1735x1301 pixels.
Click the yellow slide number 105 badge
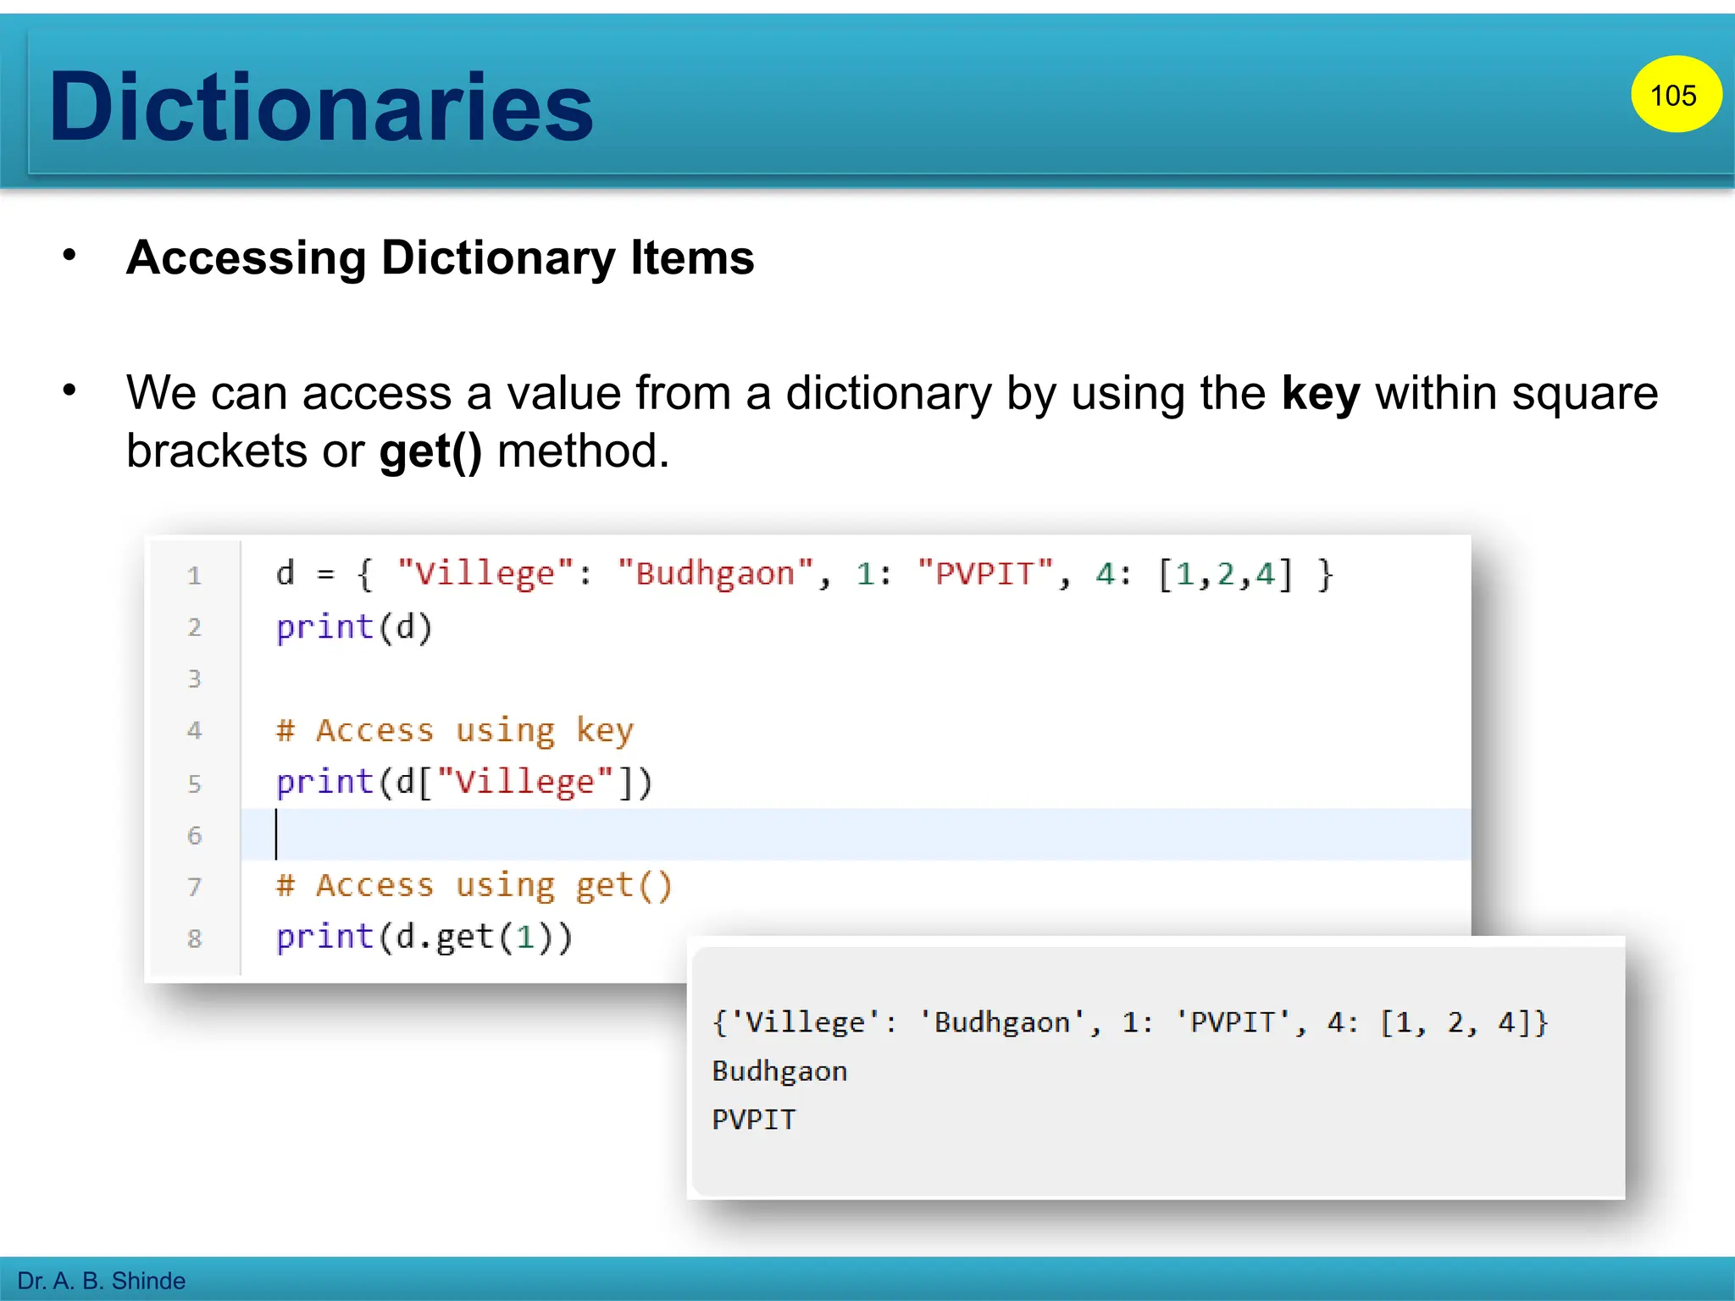click(x=1675, y=94)
